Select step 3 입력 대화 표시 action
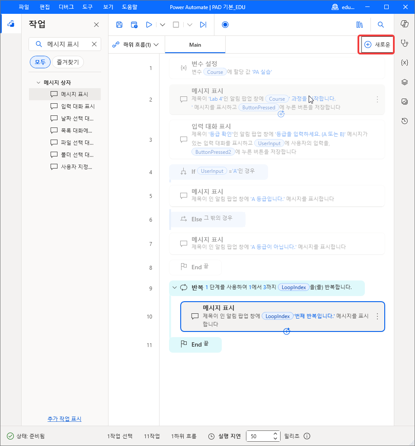This screenshot has height=446, width=415. point(277,139)
